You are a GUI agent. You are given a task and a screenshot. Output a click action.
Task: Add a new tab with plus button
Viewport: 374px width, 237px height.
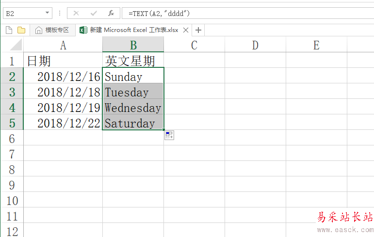click(x=198, y=30)
